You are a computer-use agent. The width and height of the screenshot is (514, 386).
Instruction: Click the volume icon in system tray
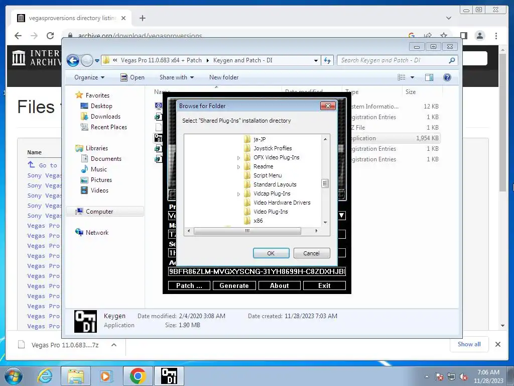pos(463,377)
